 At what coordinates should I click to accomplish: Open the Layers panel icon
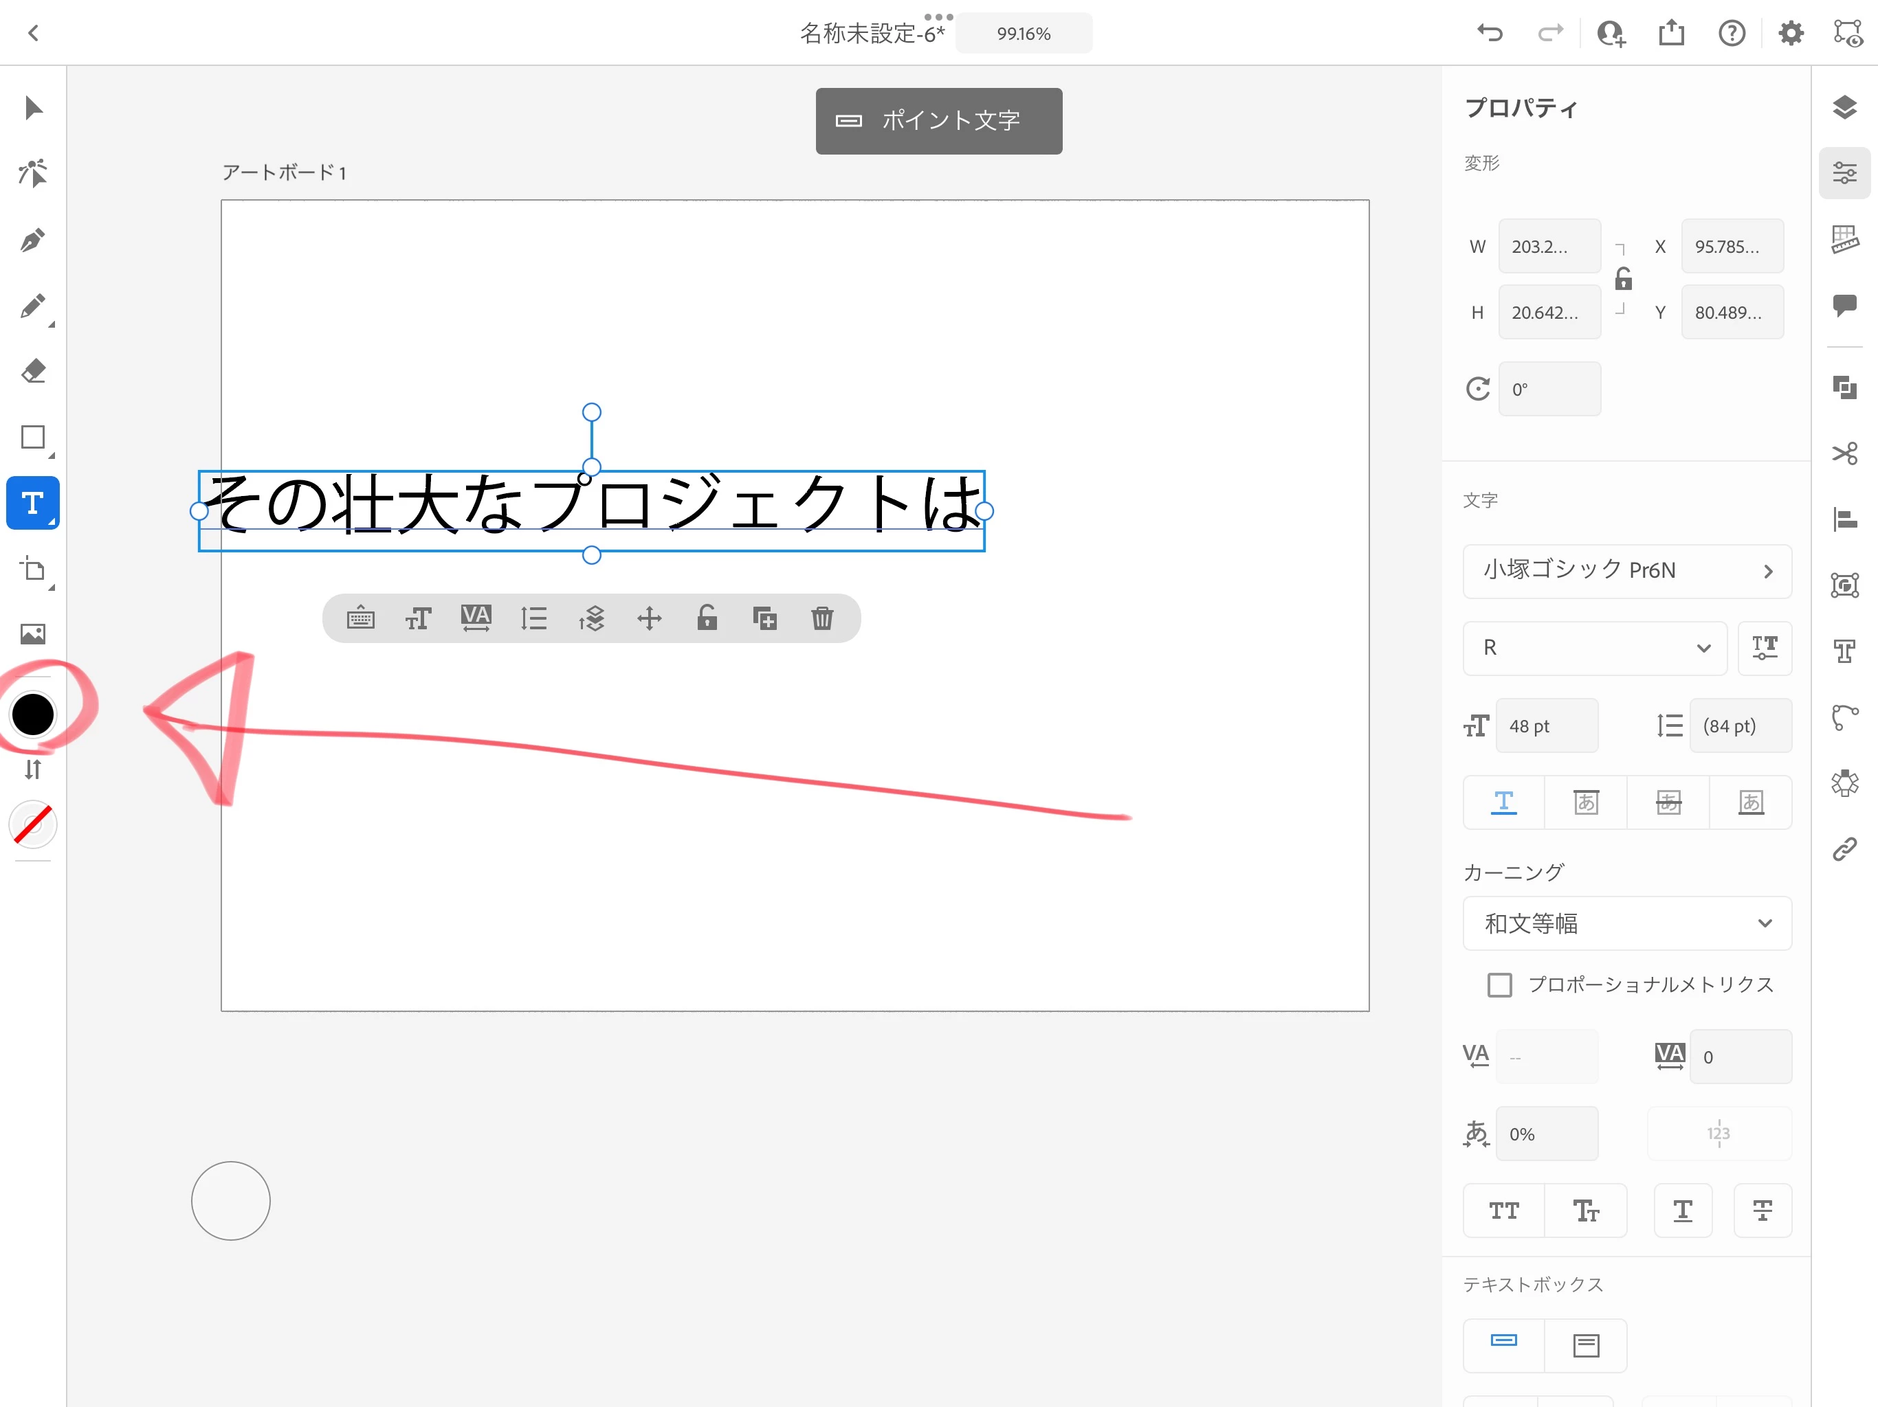(1844, 108)
